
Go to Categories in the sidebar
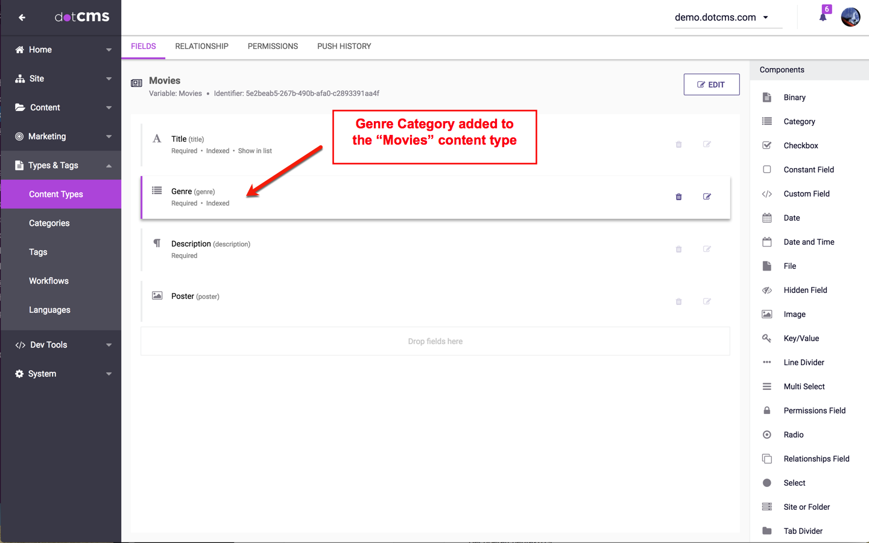click(x=49, y=223)
